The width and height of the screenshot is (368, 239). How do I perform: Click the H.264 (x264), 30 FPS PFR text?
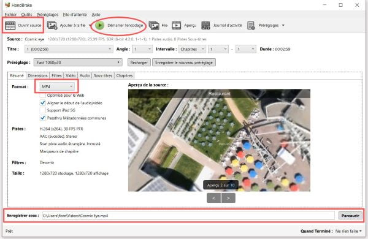pyautogui.click(x=61, y=129)
